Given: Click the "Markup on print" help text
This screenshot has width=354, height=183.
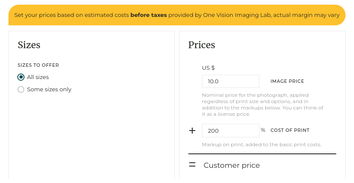Looking at the screenshot, I should [261, 145].
